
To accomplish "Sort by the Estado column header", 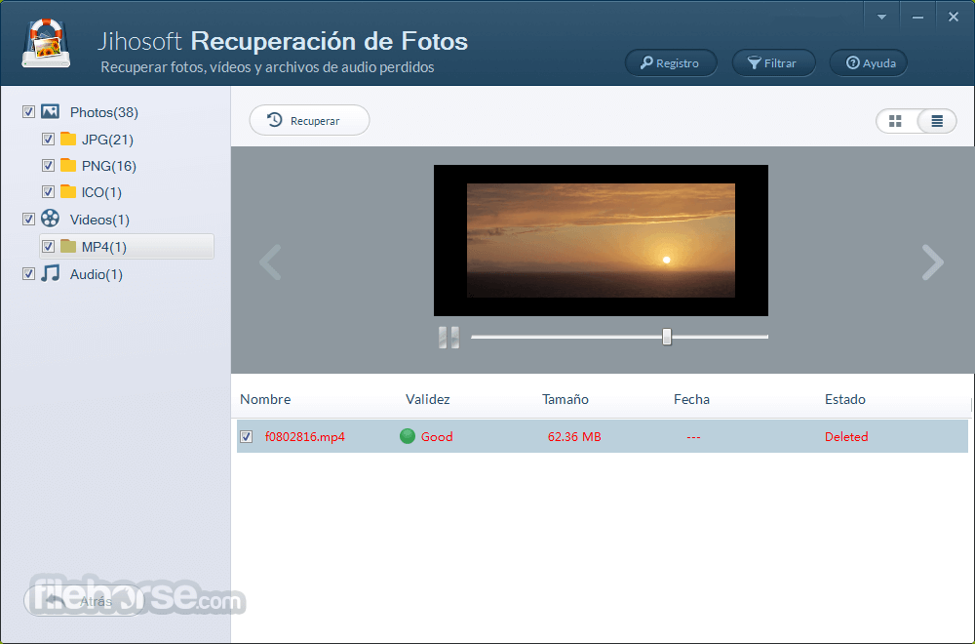I will [x=845, y=399].
